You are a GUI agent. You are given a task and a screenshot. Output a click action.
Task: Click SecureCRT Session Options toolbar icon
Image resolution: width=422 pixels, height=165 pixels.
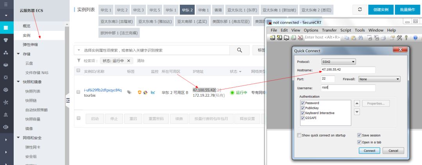(393, 37)
